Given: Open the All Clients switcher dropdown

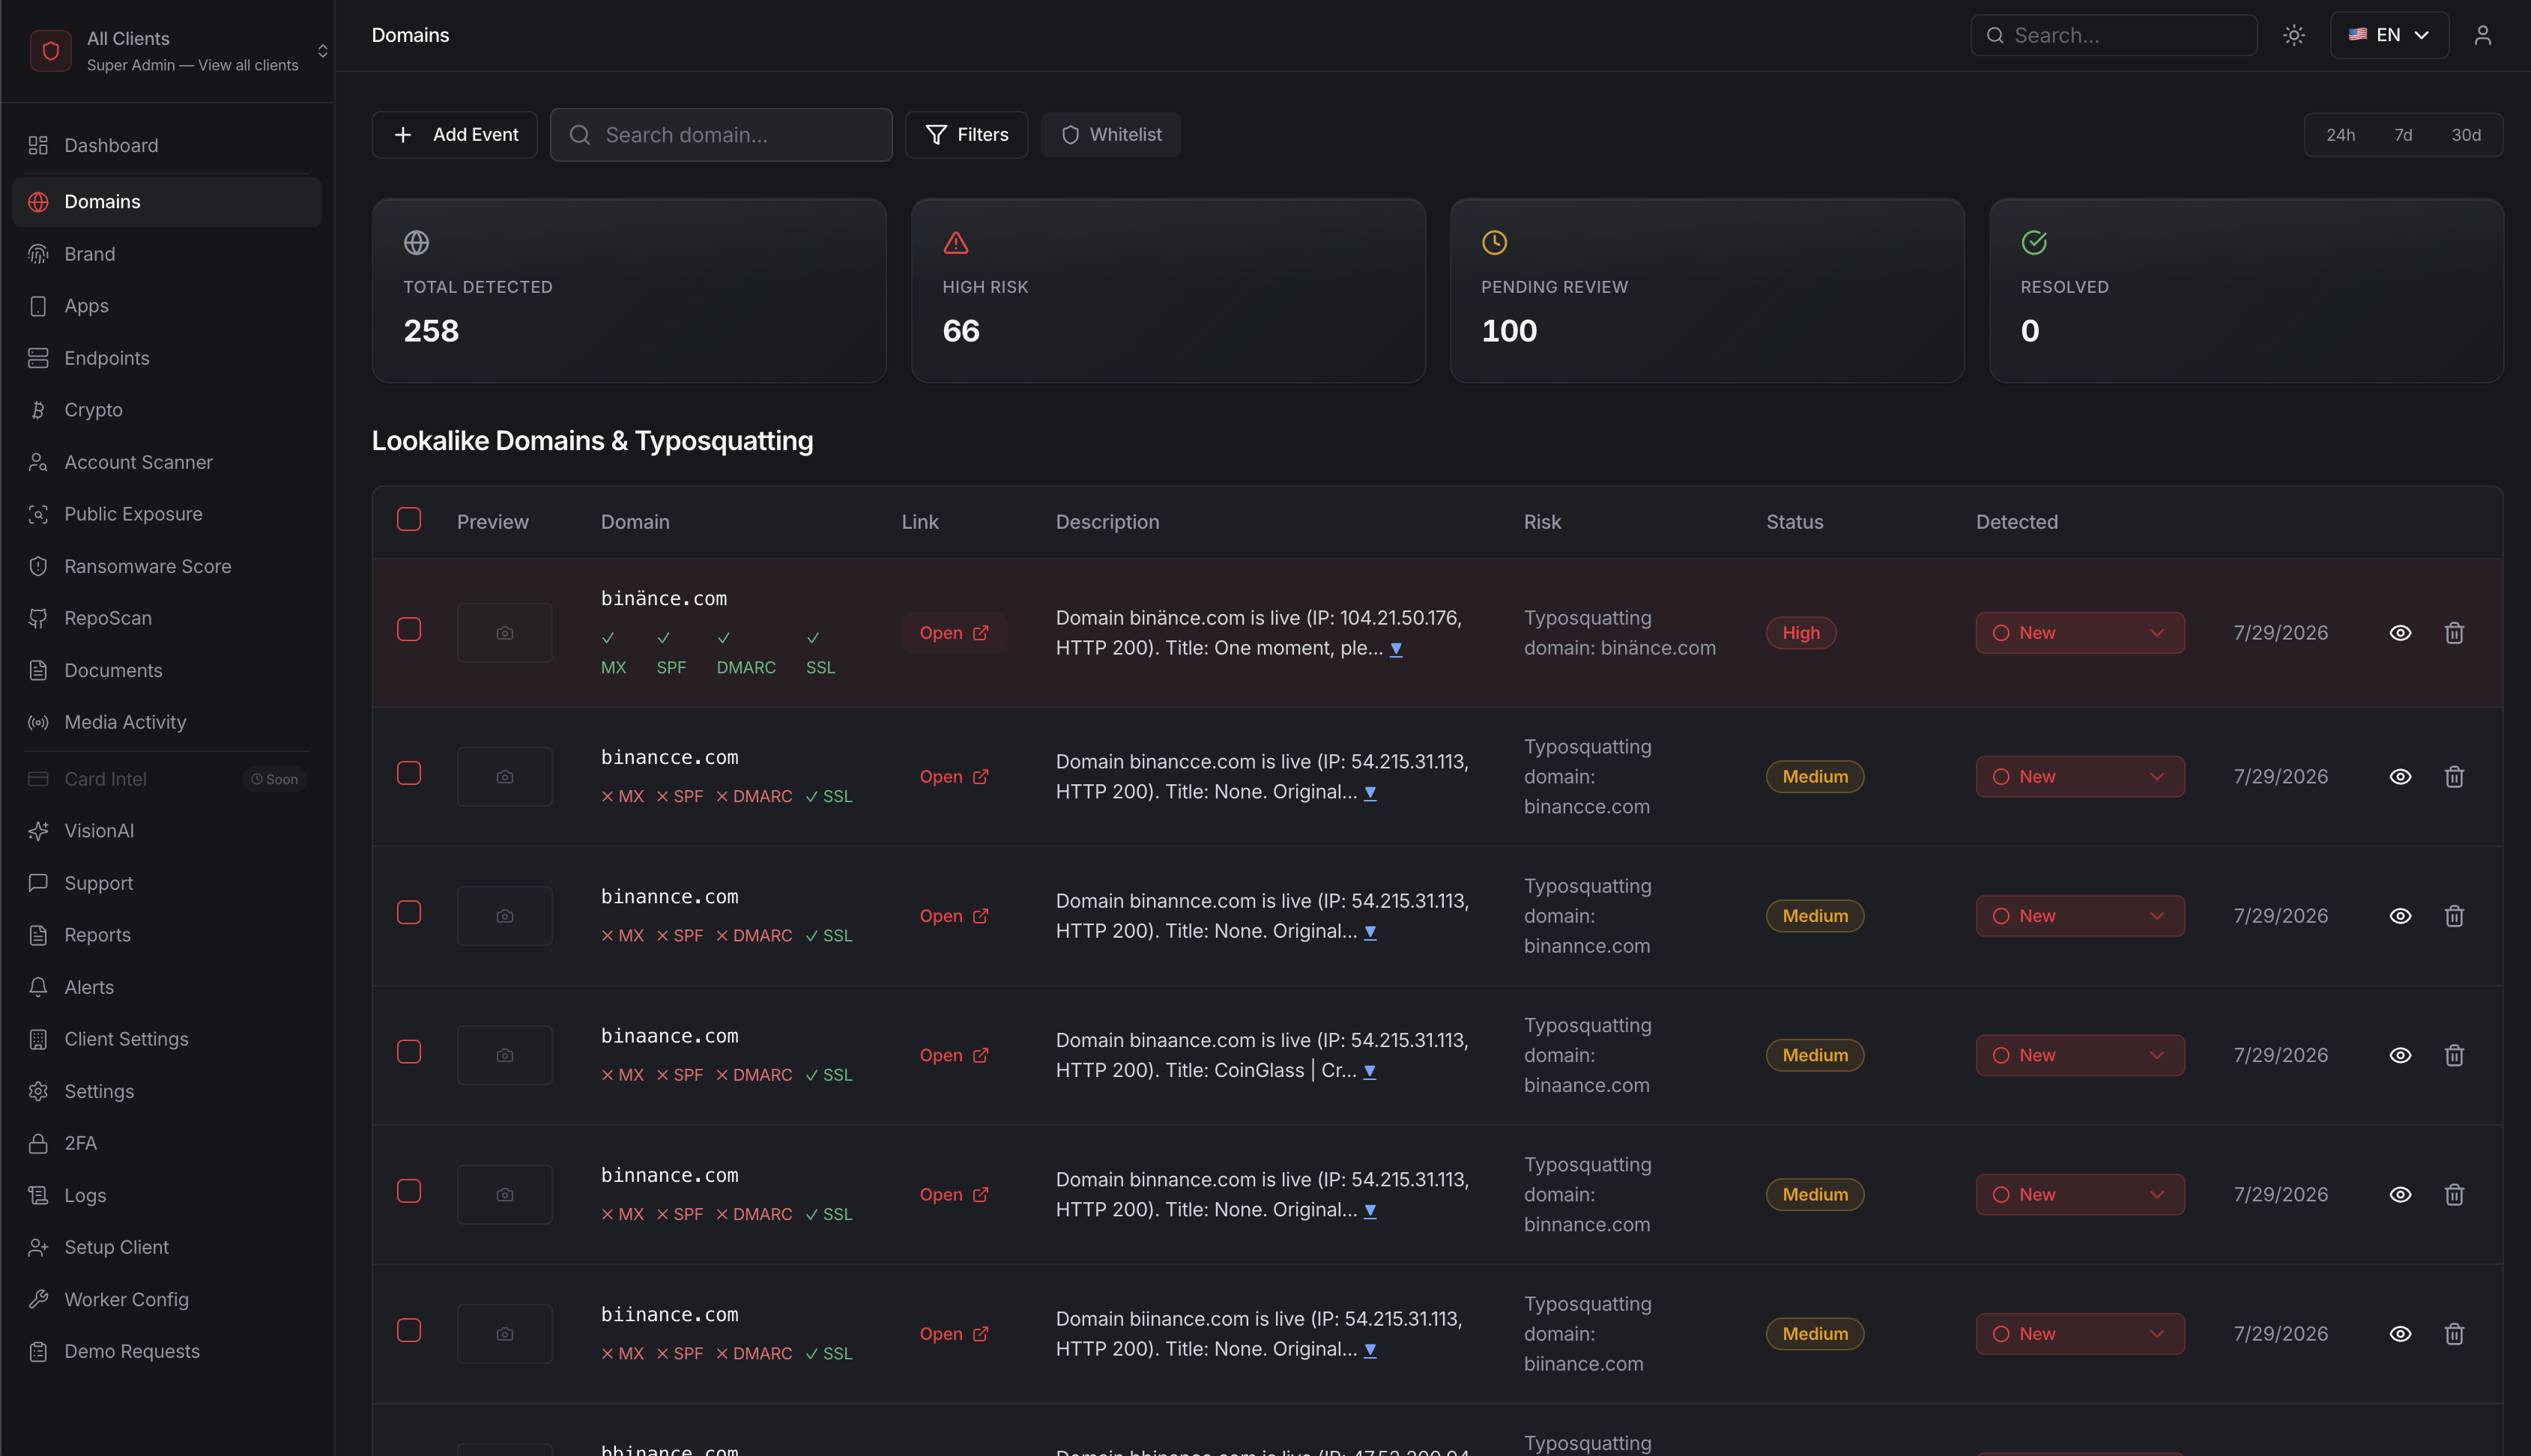Looking at the screenshot, I should coord(179,51).
